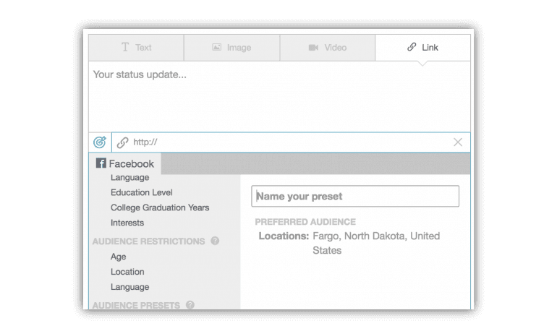557x326 pixels.
Task: Click the help icon next to Audience Restrictions
Action: 215,241
